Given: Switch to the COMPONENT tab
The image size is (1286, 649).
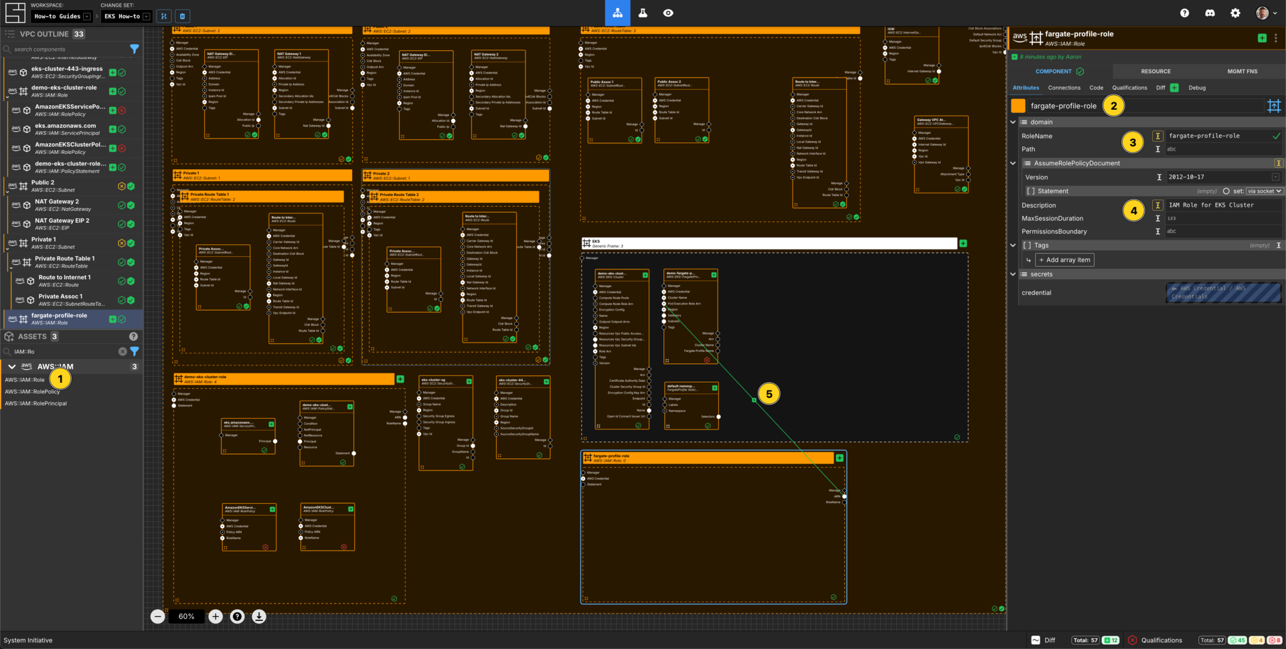Looking at the screenshot, I should tap(1060, 71).
